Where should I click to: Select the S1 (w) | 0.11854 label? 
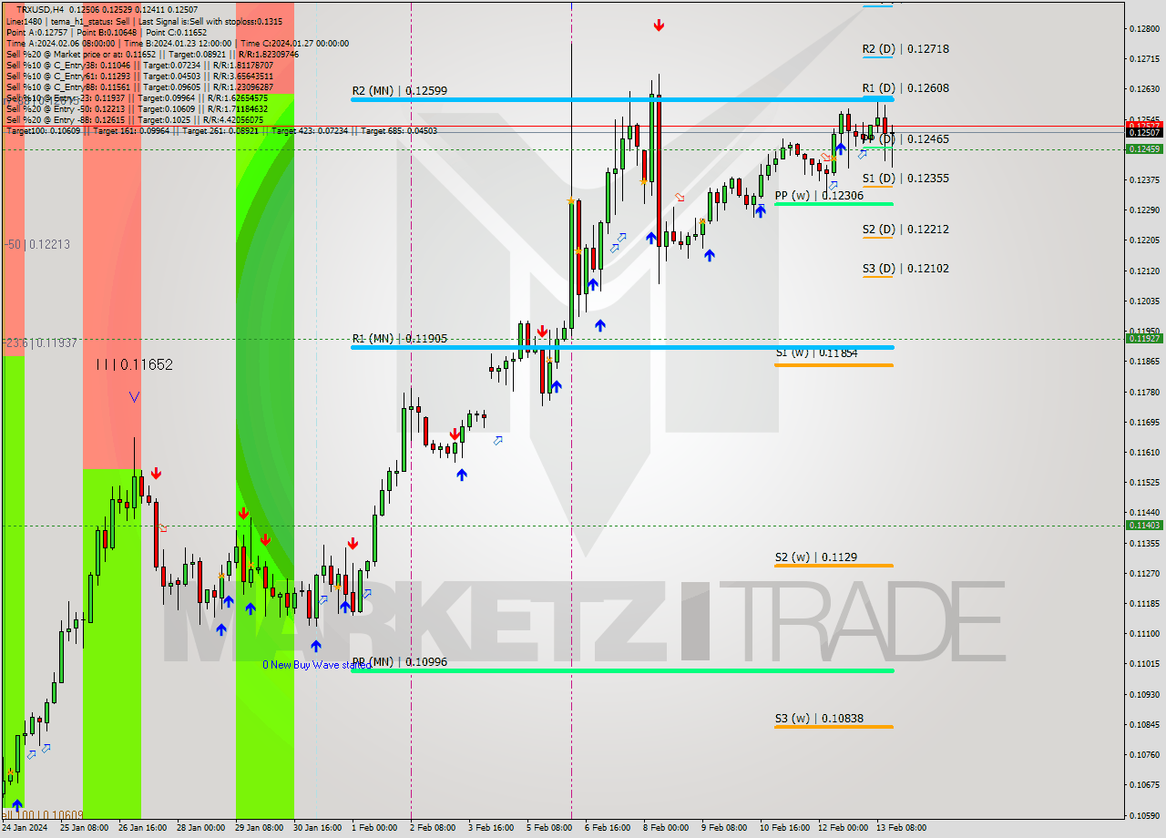point(816,353)
